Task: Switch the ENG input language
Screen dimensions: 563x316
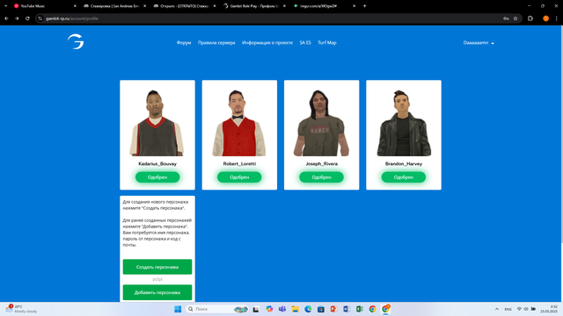Action: (x=508, y=309)
